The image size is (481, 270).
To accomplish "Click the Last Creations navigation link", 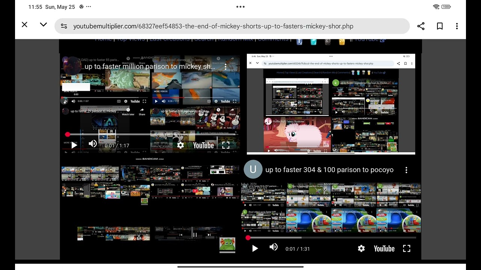I will (x=169, y=39).
